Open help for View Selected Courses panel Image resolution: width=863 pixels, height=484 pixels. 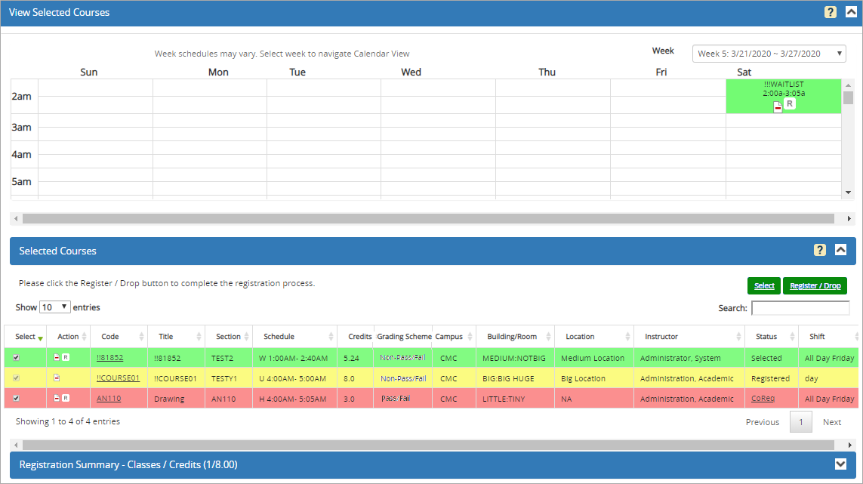tap(831, 13)
